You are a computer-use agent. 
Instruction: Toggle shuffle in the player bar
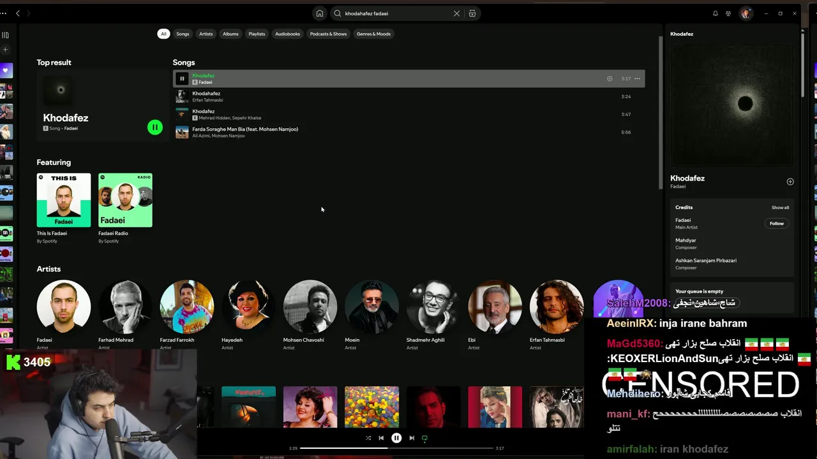[368, 438]
